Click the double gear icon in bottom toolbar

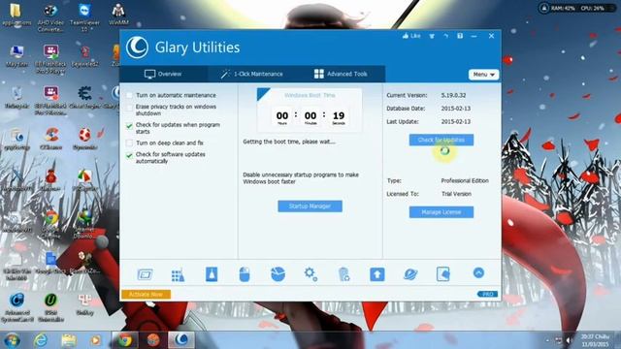310,273
